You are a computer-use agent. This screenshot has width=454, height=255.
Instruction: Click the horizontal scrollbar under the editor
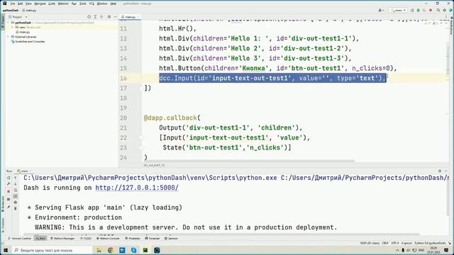click(249, 161)
